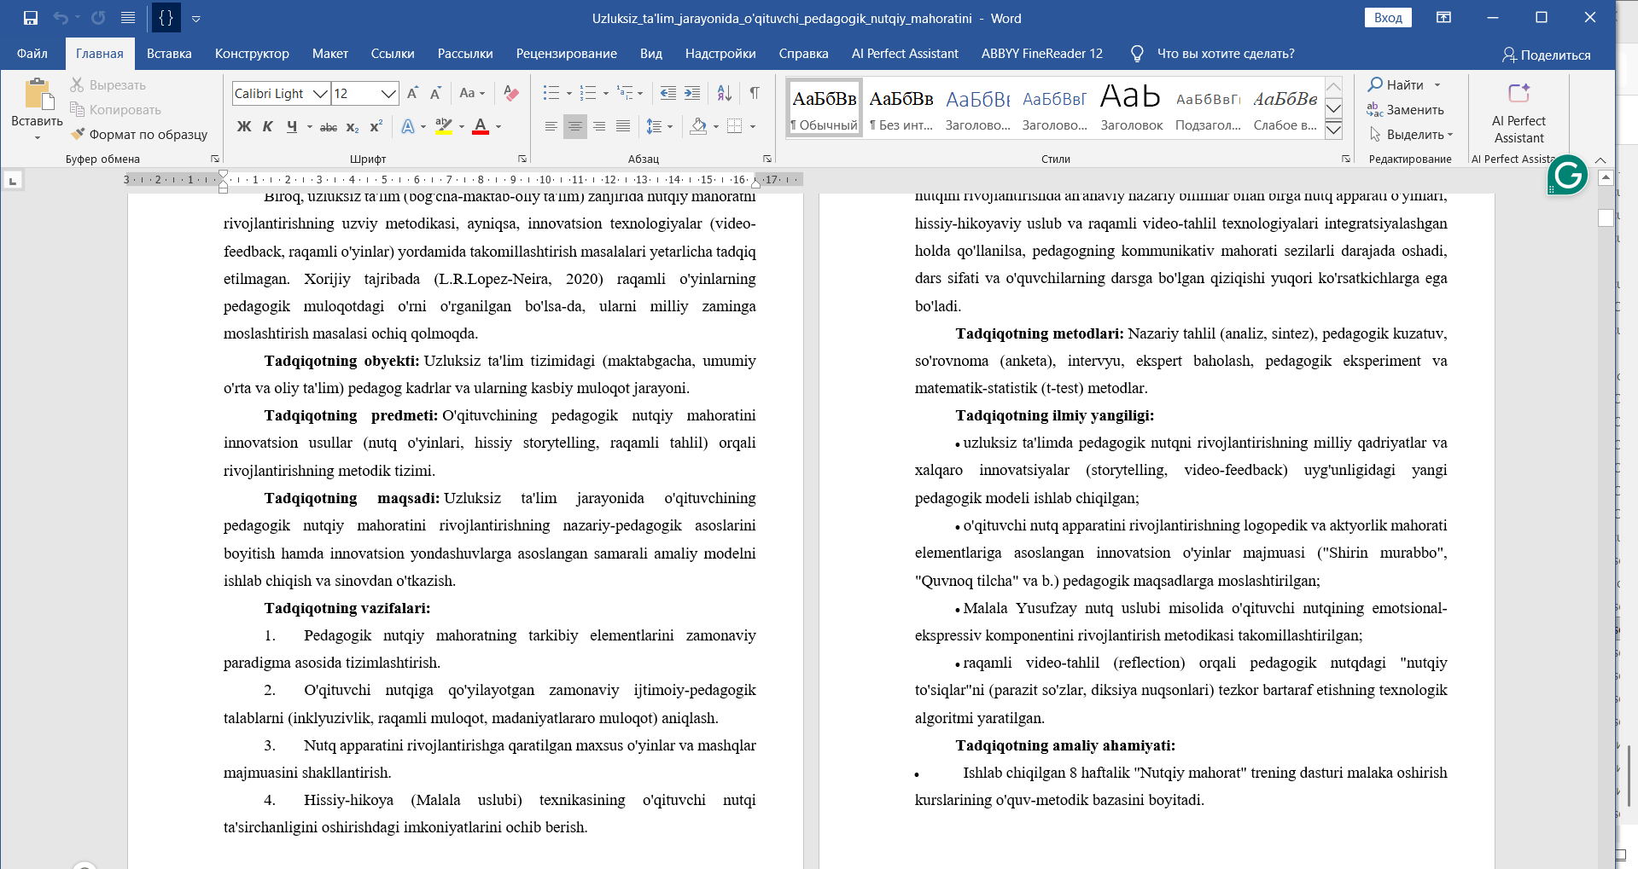1638x869 pixels.
Task: Click the Align Left icon
Action: [551, 126]
